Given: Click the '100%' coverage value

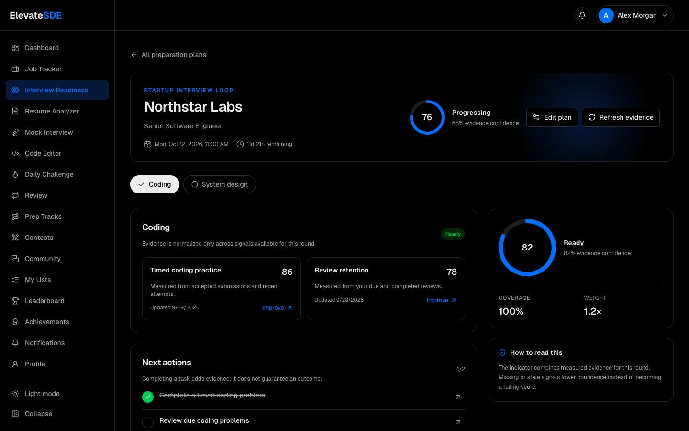Looking at the screenshot, I should (x=511, y=311).
